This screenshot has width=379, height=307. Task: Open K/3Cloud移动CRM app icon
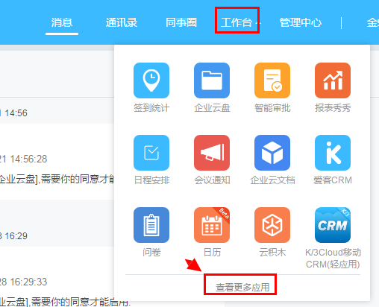(333, 225)
